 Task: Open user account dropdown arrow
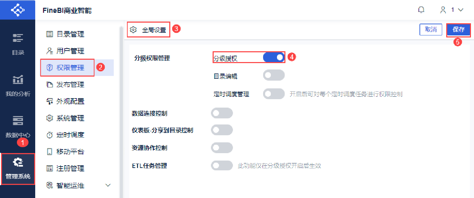tap(460, 10)
